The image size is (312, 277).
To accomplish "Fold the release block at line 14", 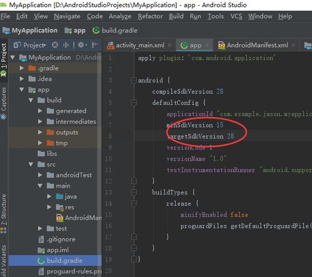I will (x=134, y=203).
